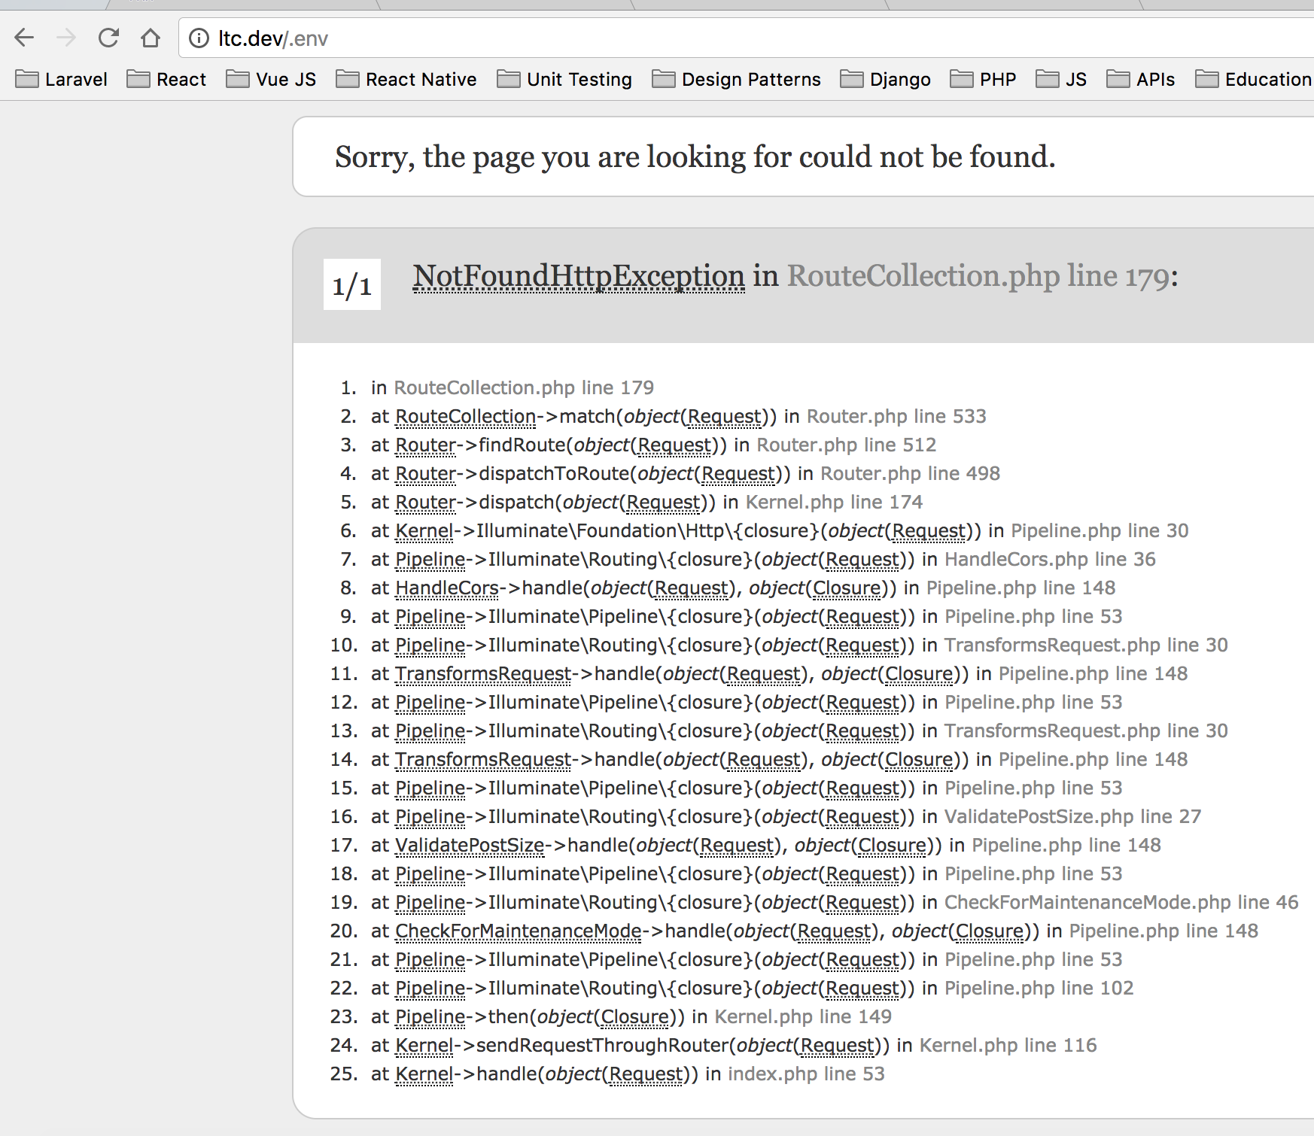Viewport: 1314px width, 1136px height.
Task: Open the React bookmarks folder
Action: click(x=166, y=79)
